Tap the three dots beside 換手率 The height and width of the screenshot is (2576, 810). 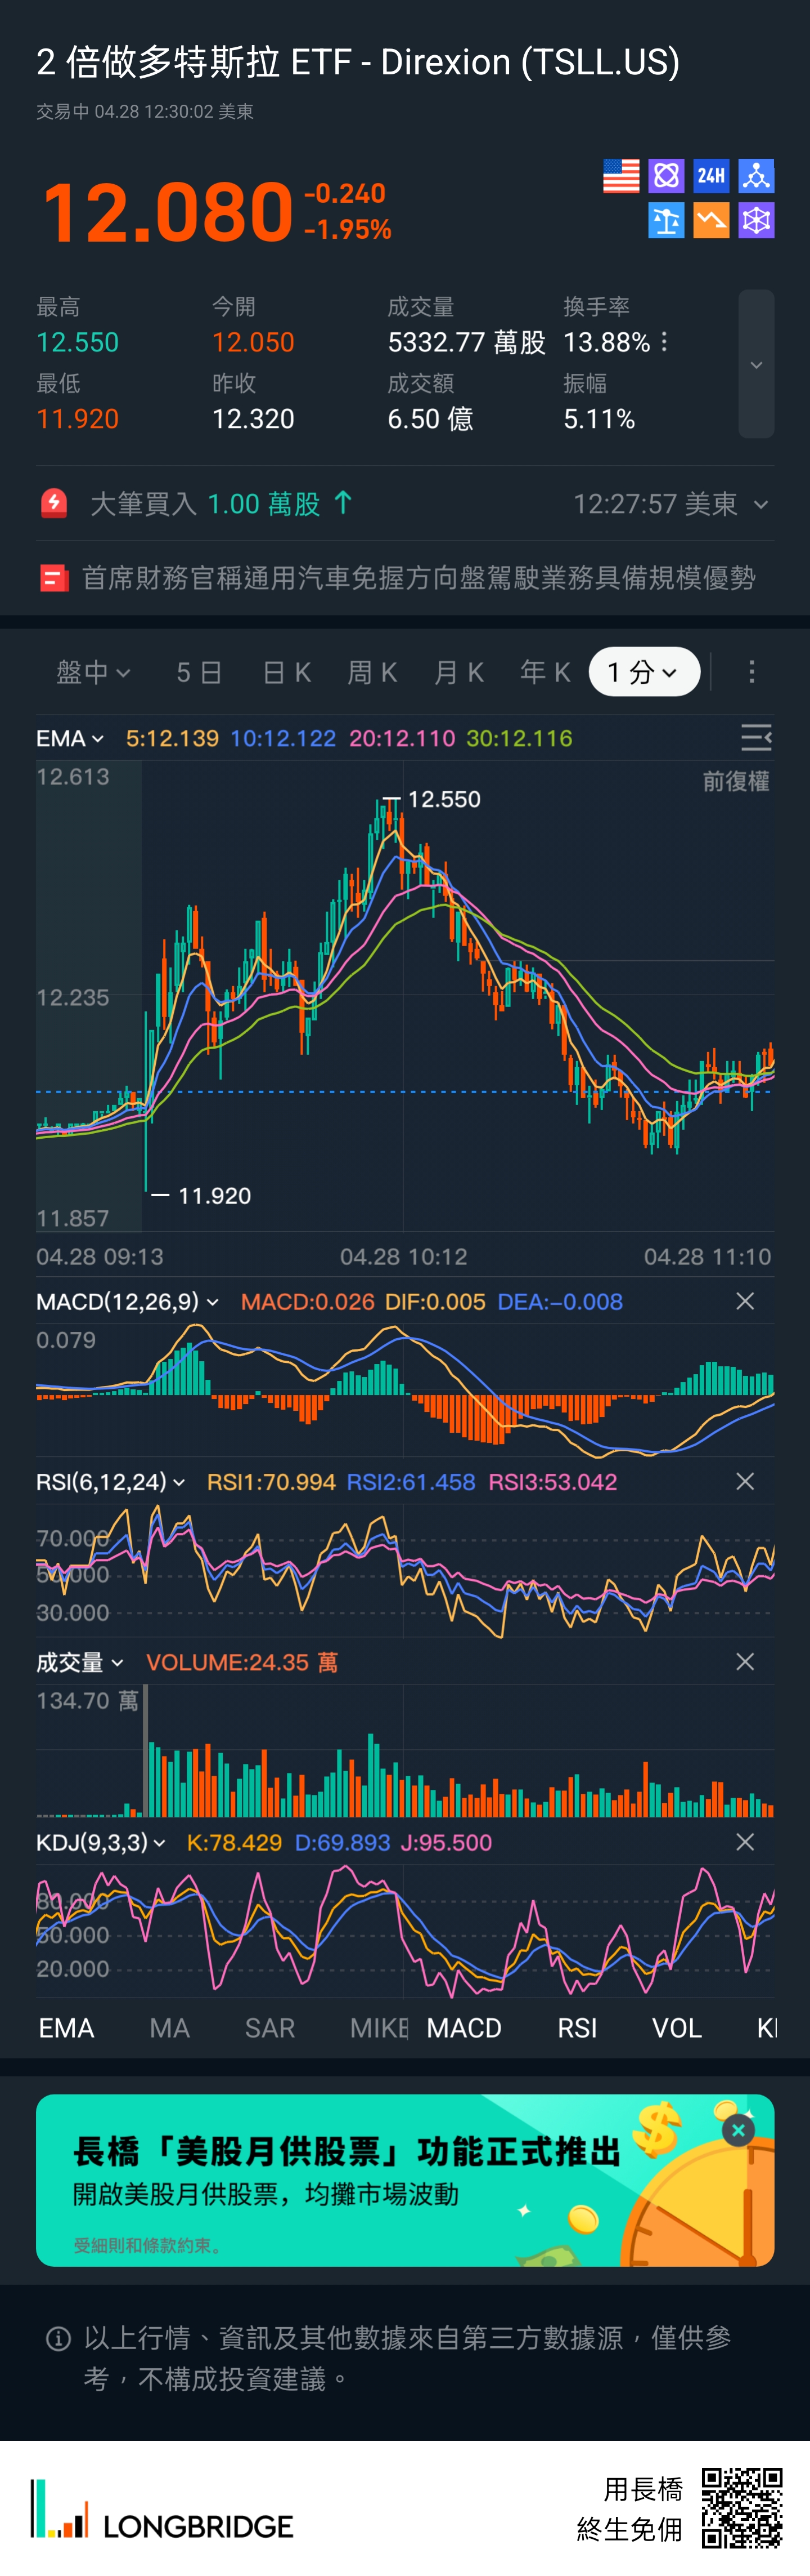[x=665, y=342]
